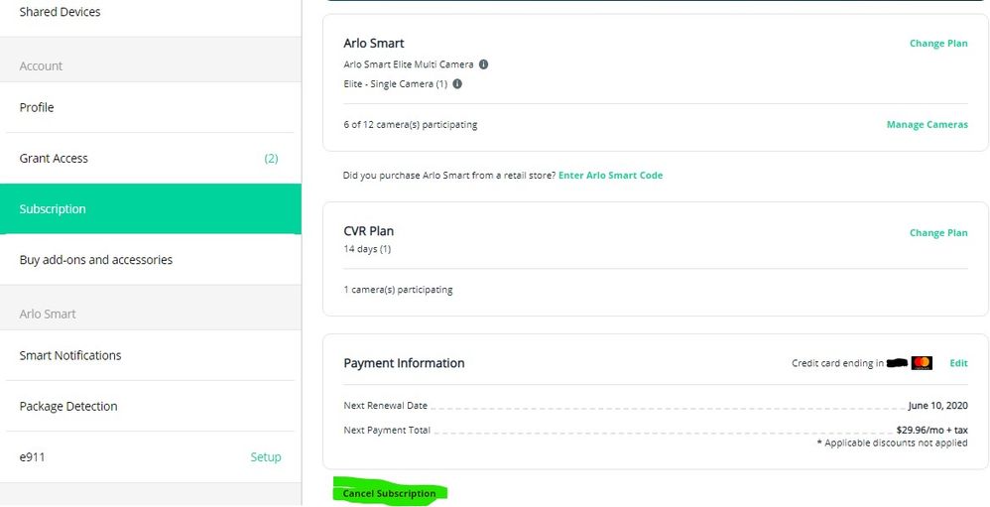Click 'Arlo Smart Elite Multi Camera' text
990x507 pixels.
click(x=409, y=64)
